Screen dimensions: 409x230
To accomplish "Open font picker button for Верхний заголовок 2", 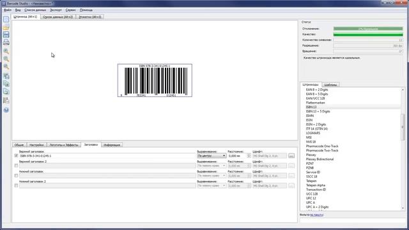I will pos(291,165).
